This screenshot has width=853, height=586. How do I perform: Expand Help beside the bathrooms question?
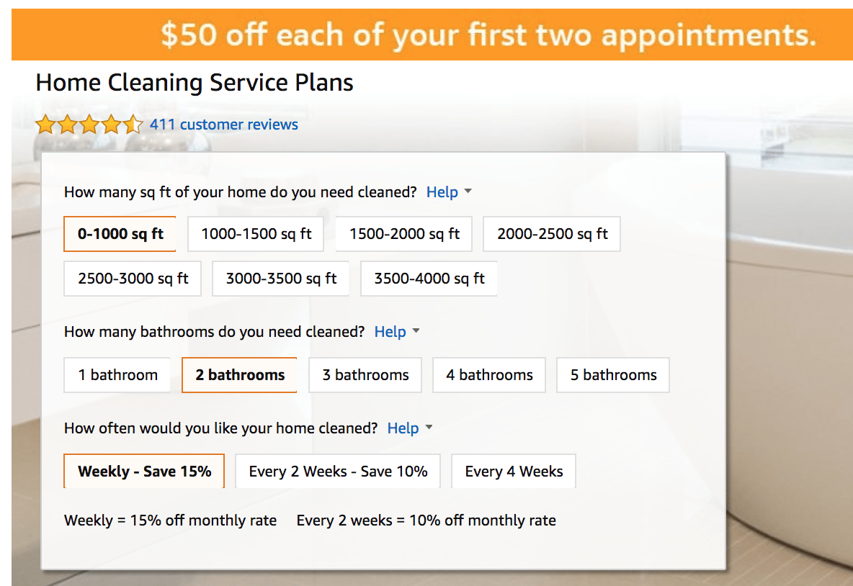coord(396,332)
